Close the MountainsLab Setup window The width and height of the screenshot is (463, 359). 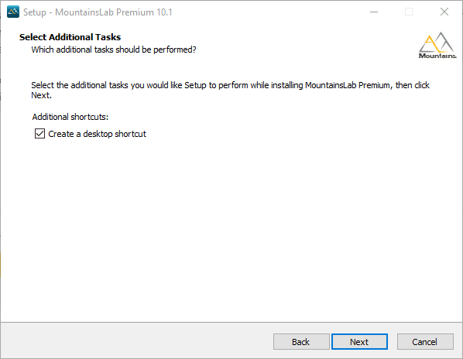444,12
